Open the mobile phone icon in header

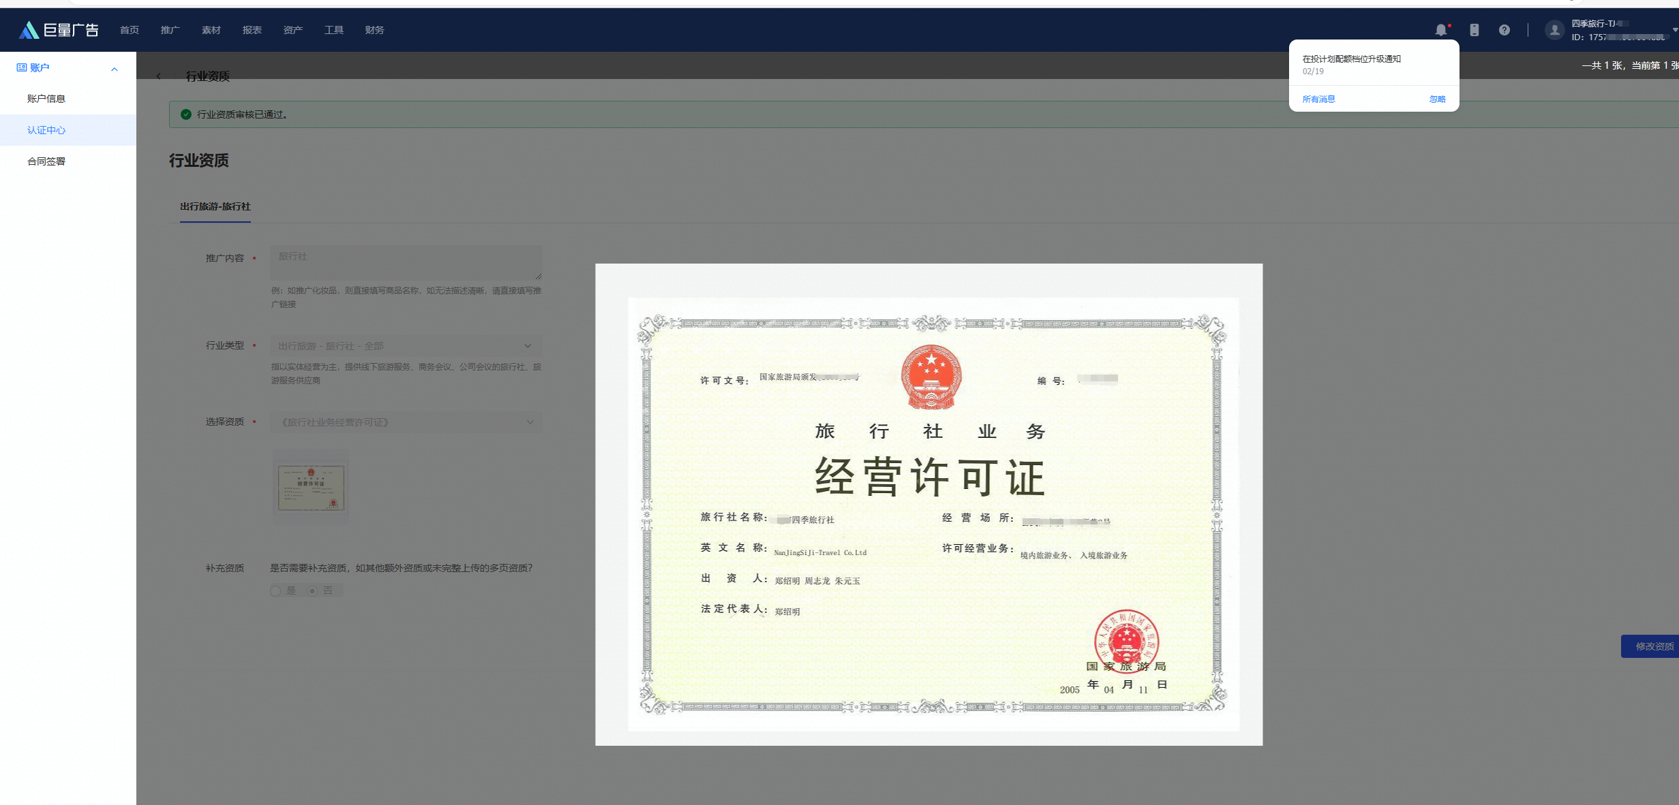(x=1474, y=30)
